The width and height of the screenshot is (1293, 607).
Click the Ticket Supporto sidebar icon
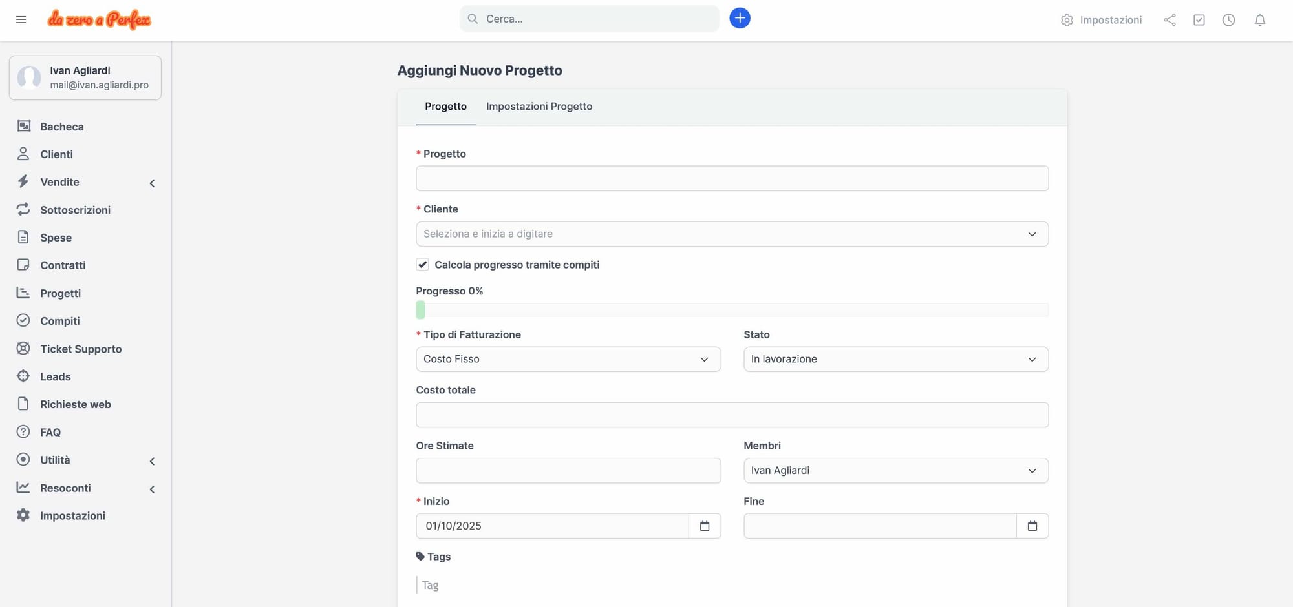pos(23,349)
